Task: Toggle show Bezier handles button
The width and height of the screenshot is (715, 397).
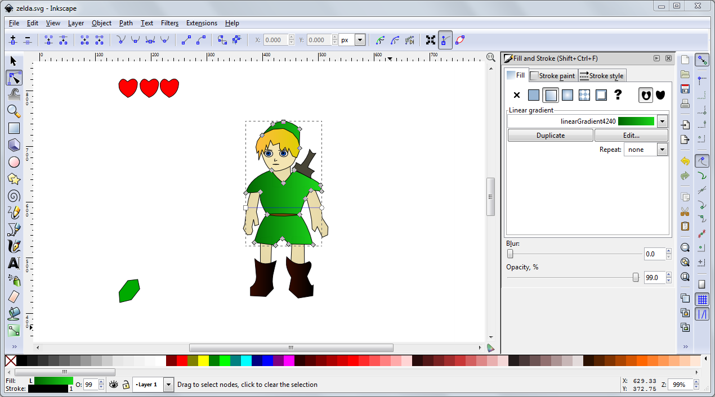Action: click(x=445, y=40)
